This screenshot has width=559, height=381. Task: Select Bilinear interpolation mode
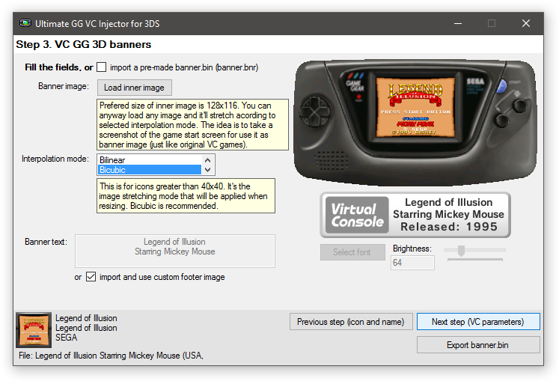(150, 160)
